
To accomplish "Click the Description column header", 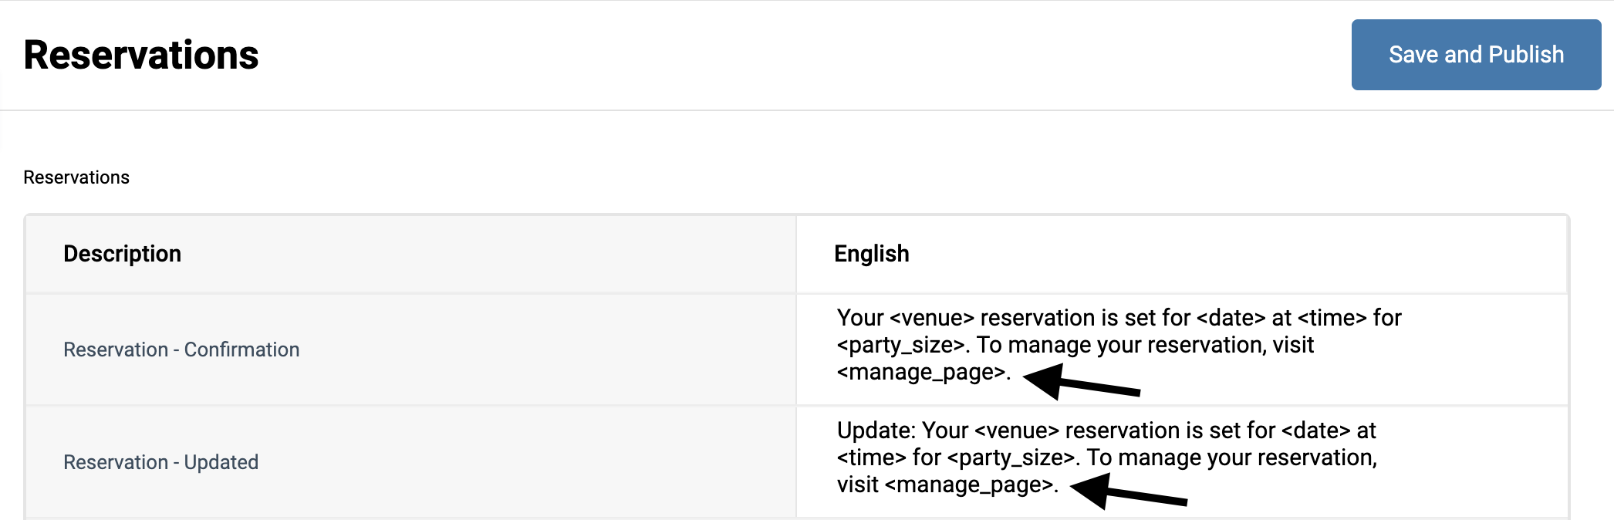I will (x=123, y=253).
